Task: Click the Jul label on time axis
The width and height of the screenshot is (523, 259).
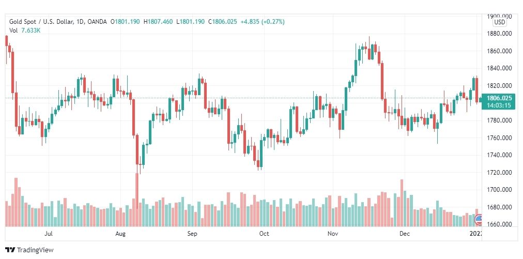Action: tap(49, 234)
